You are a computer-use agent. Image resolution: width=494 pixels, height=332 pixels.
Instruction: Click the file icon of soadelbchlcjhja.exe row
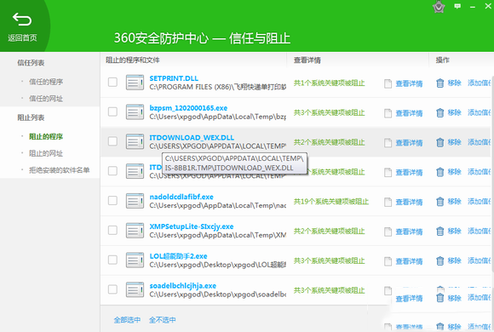(x=135, y=289)
